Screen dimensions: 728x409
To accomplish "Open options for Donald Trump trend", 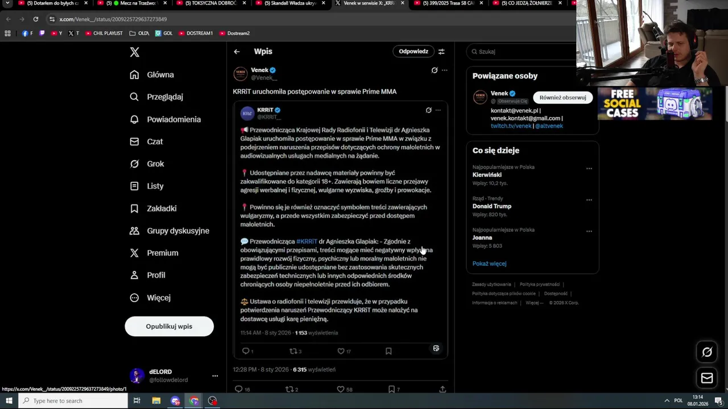I will click(589, 199).
